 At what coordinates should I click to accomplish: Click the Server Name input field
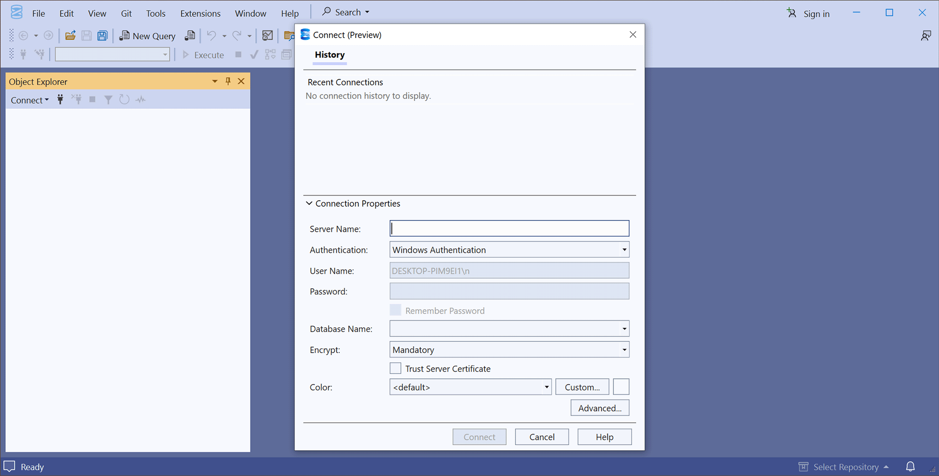(509, 228)
